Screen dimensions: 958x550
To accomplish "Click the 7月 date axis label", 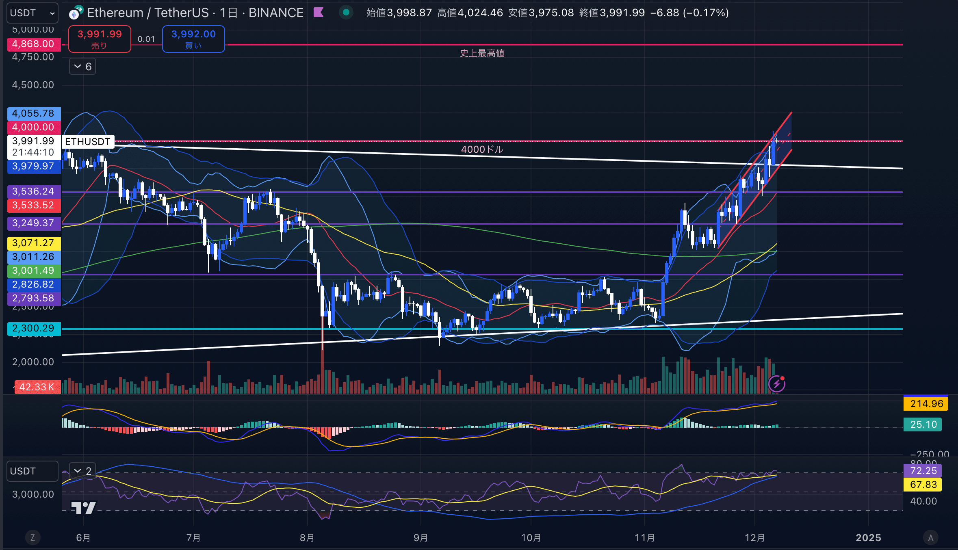I will click(194, 538).
